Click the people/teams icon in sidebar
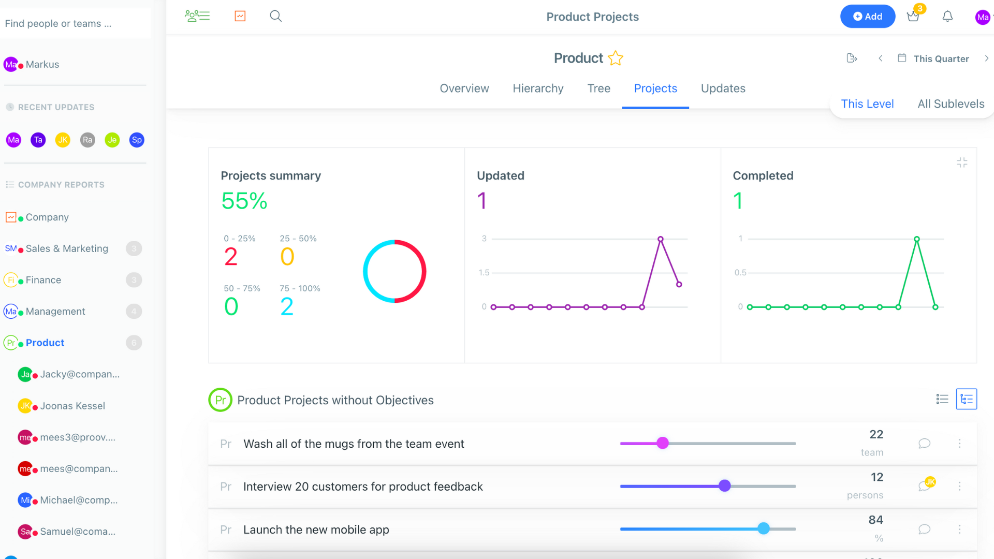 coord(198,15)
